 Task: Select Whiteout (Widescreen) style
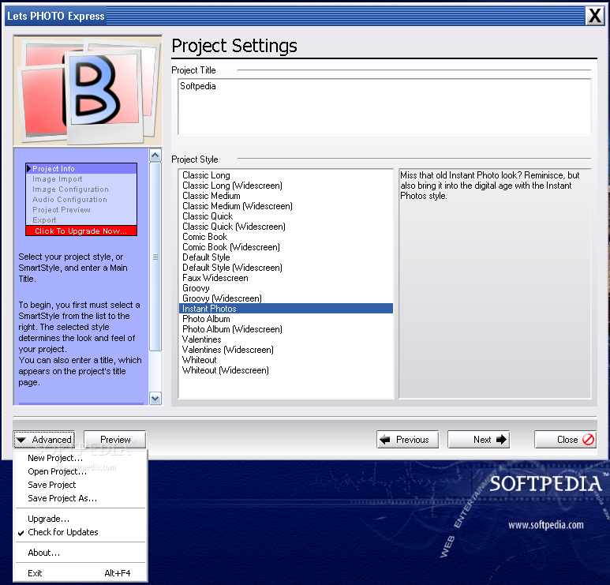286,370
